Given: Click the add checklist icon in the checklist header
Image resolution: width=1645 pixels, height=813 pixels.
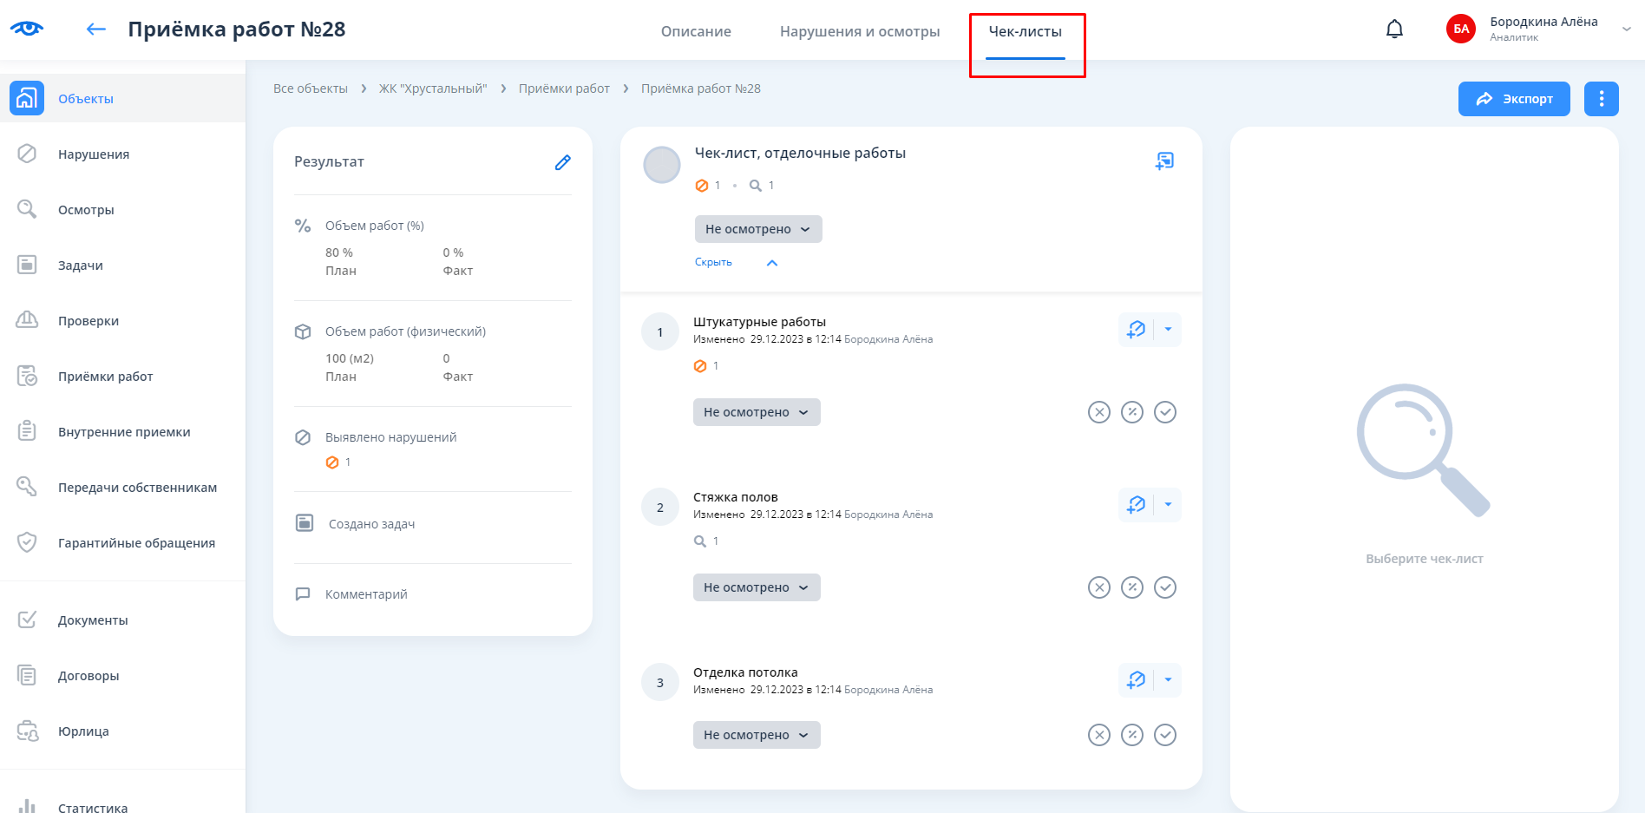Looking at the screenshot, I should [1164, 161].
